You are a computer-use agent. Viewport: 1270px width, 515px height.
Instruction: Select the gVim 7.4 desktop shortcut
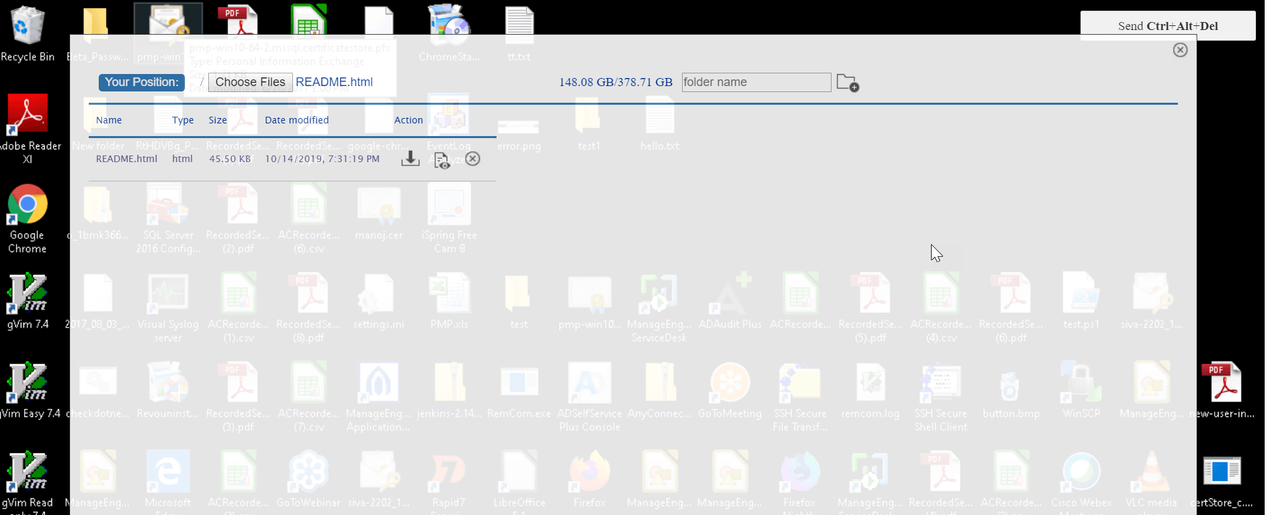[27, 301]
